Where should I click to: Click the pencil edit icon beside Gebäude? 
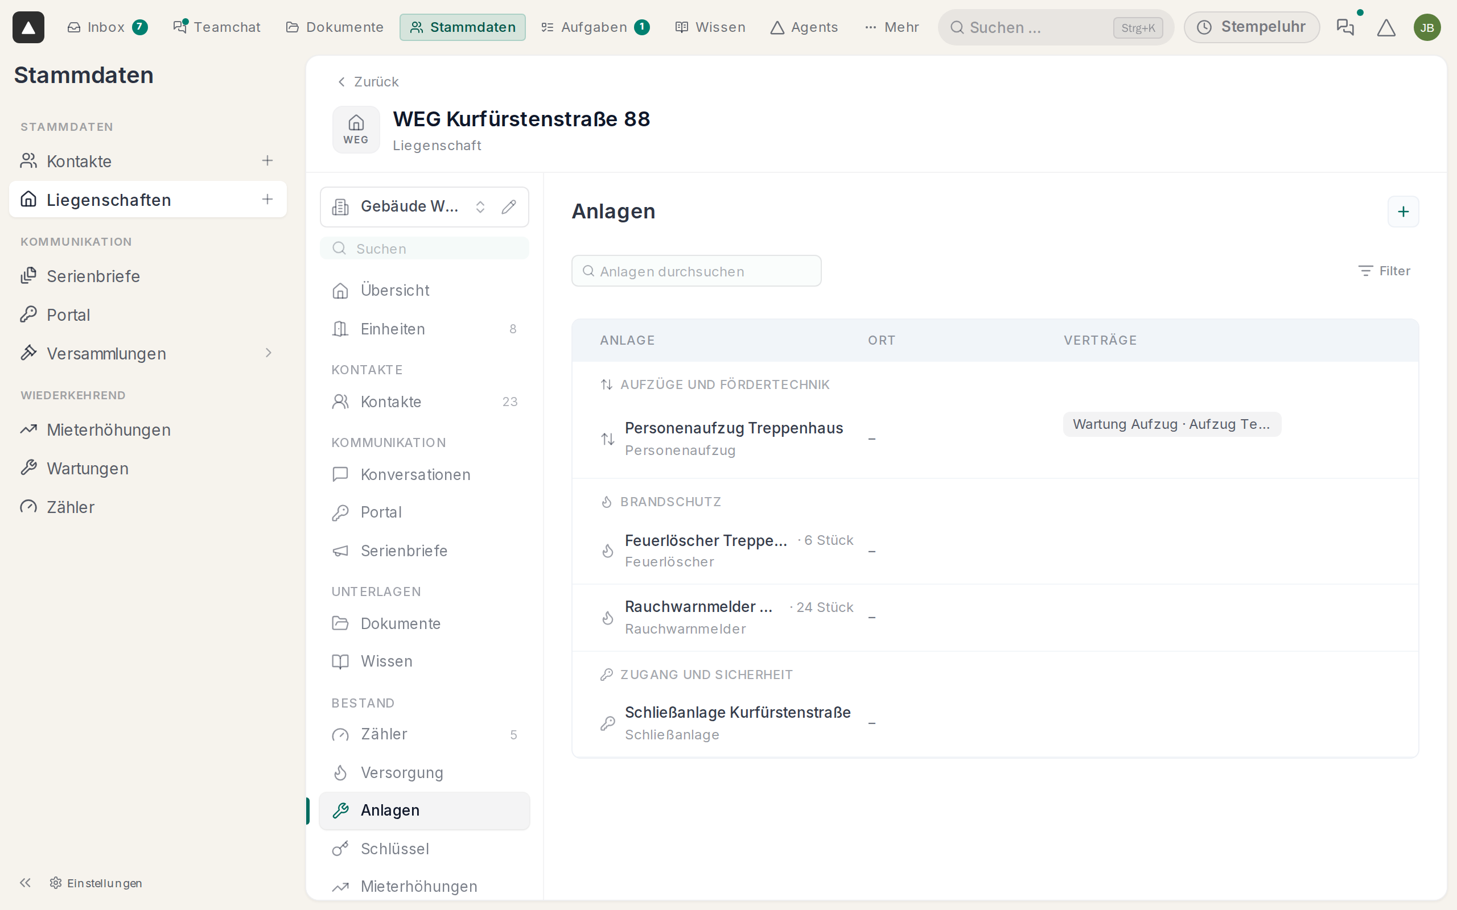pos(509,207)
